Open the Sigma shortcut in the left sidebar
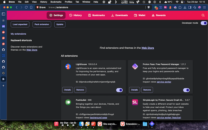Image resolution: width=208 pixels, height=130 pixels. 3,56
